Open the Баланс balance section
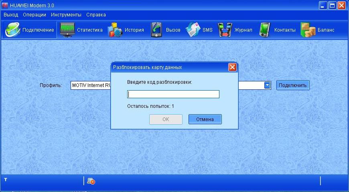349x192 pixels. pyautogui.click(x=317, y=30)
